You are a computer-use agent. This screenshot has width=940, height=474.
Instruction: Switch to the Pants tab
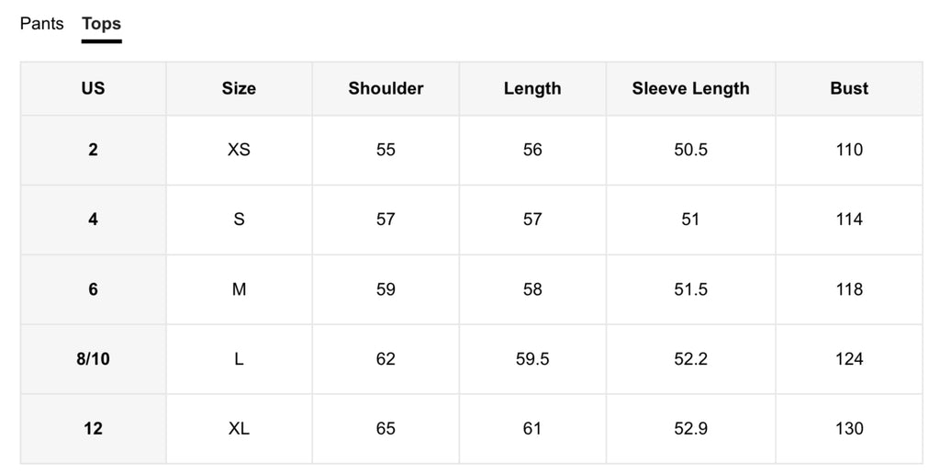41,23
